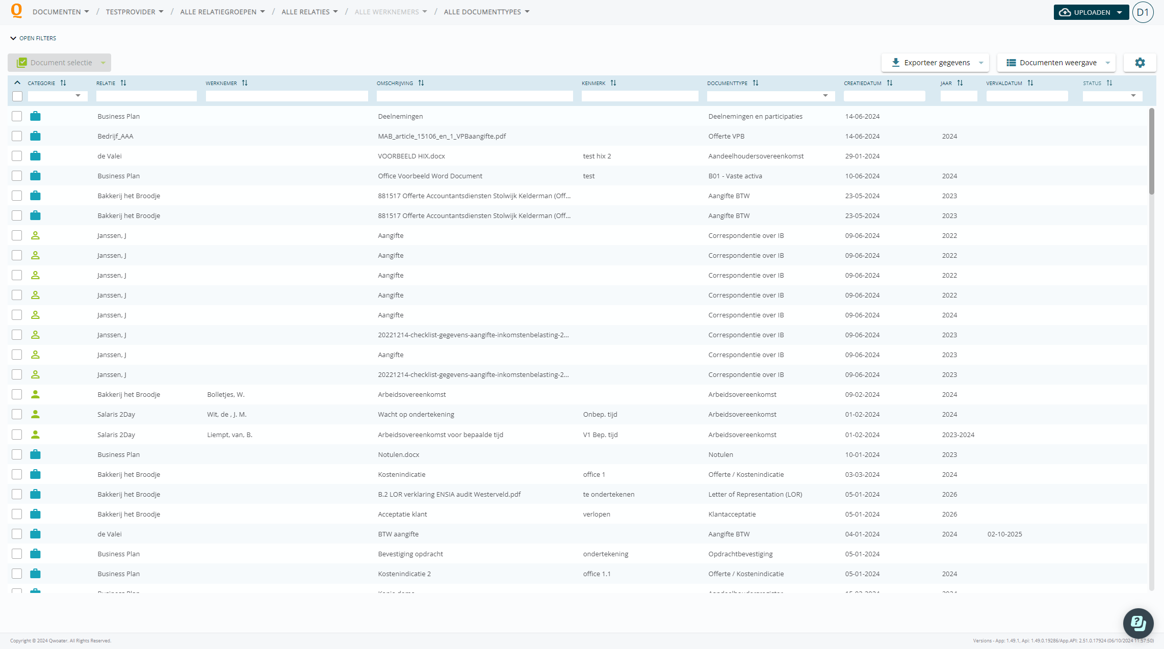This screenshot has height=649, width=1164.
Task: Click the Uploaden button
Action: click(x=1085, y=12)
